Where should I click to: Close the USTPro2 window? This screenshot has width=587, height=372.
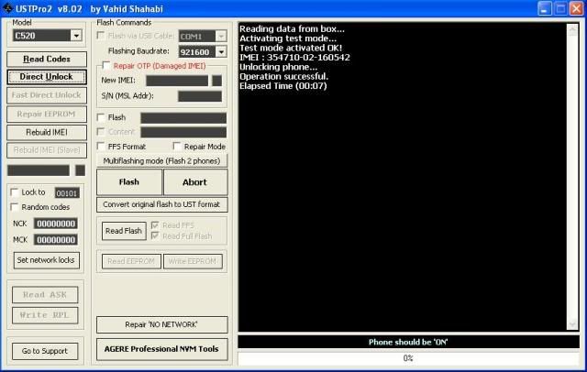point(577,8)
